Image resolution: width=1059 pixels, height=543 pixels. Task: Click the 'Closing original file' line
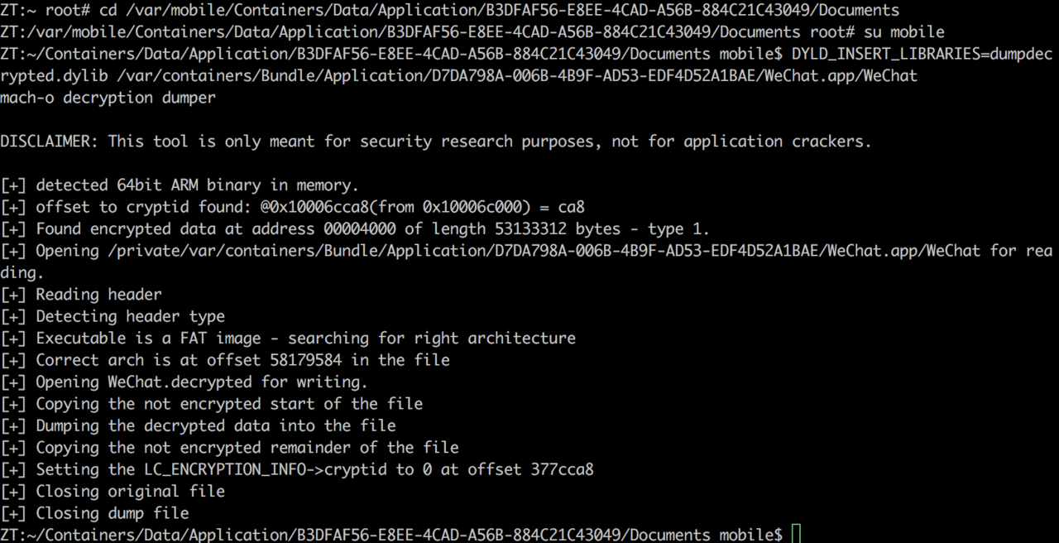pos(113,491)
